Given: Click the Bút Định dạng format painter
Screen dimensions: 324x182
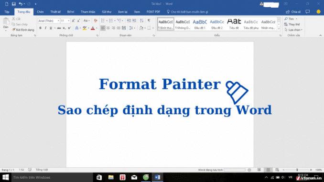Looking at the screenshot, I should click(x=23, y=30).
